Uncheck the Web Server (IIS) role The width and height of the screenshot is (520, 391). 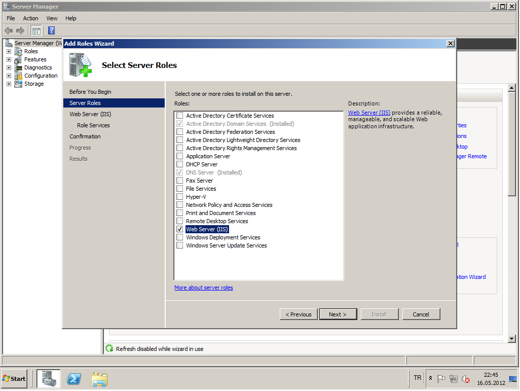pyautogui.click(x=179, y=229)
